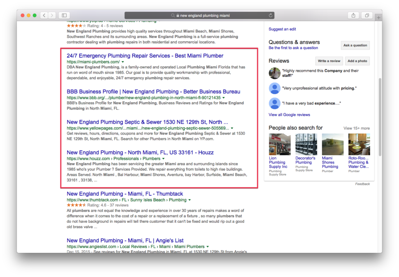Click the address bar search field
The height and width of the screenshot is (277, 399).
[x=199, y=16]
